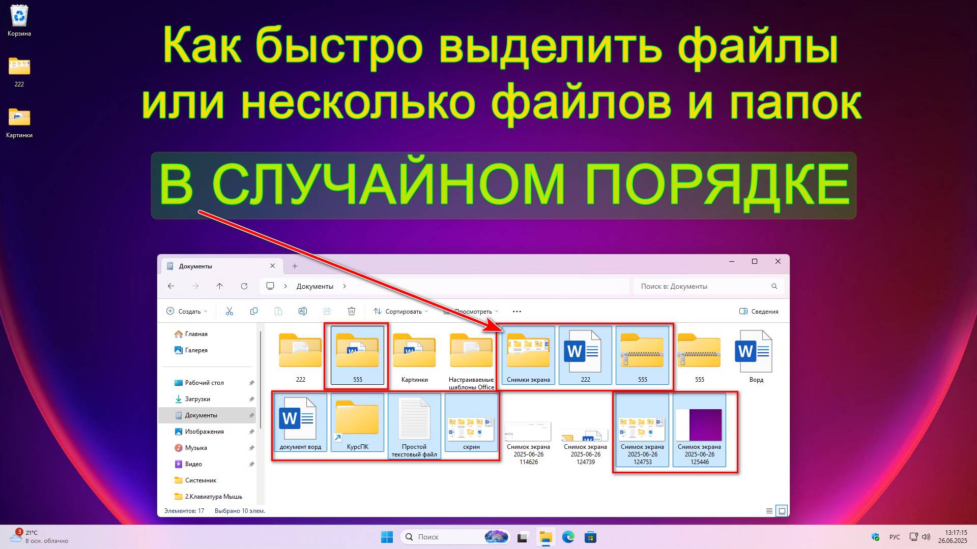Expand the Сортировать dropdown
Viewport: 977px width, 549px height.
tap(400, 311)
